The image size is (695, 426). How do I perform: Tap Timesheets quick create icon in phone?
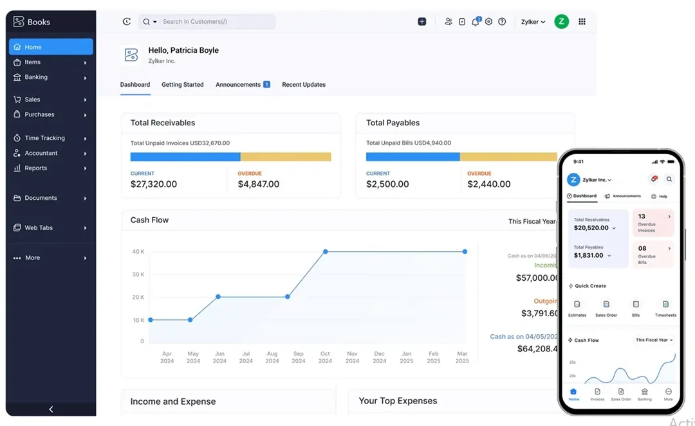tap(665, 305)
